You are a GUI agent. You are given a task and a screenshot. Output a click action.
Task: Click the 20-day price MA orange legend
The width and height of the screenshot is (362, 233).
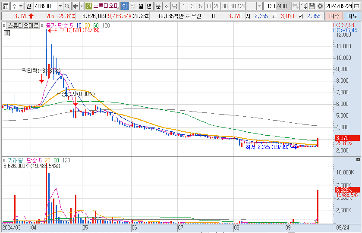87,25
